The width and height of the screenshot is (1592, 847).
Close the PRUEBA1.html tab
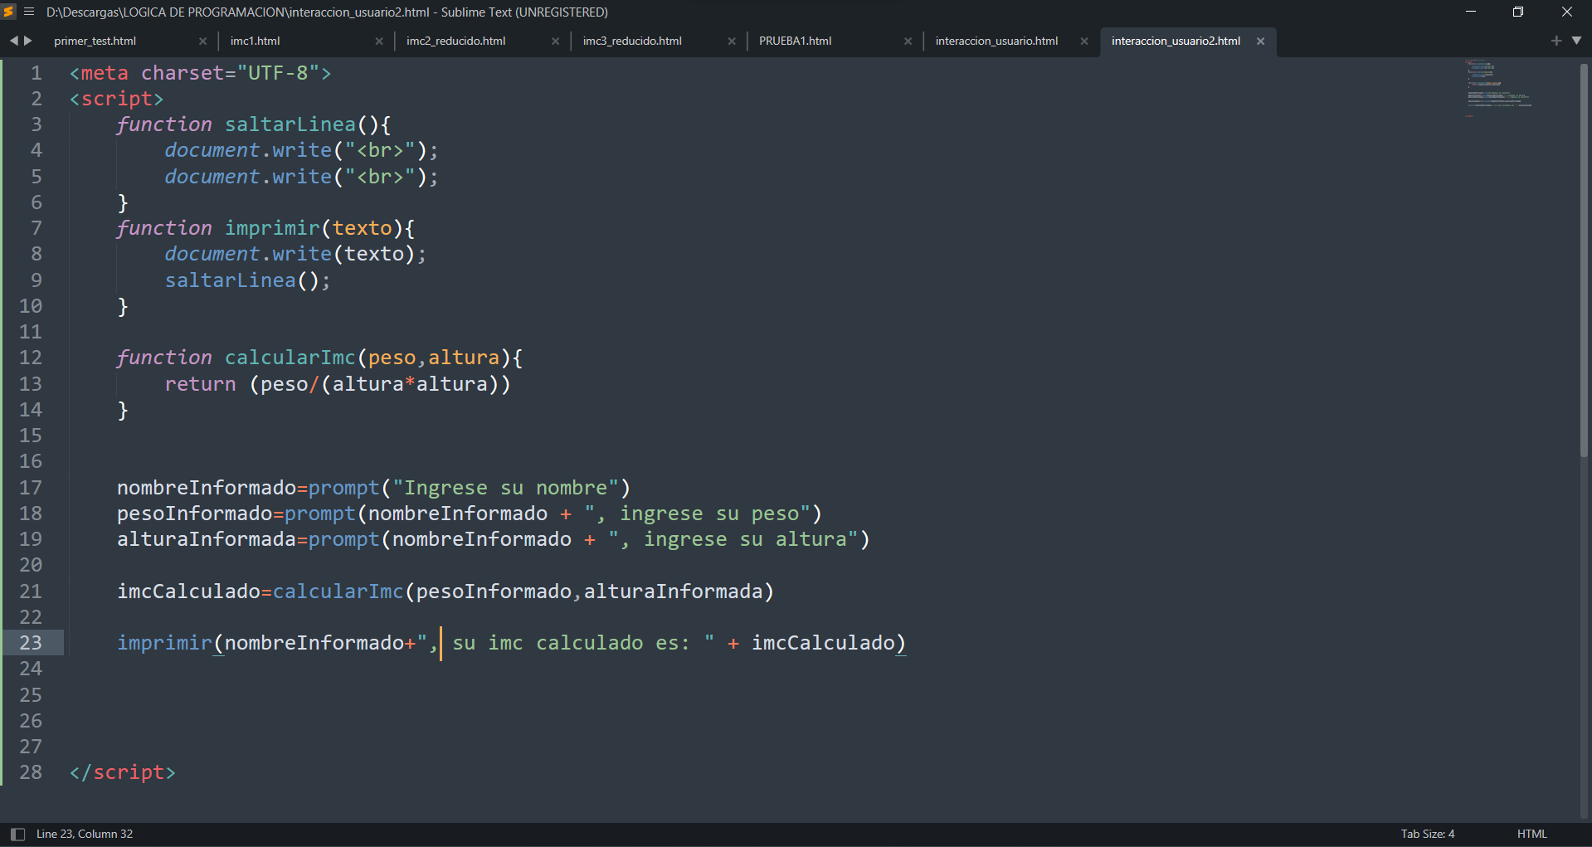(908, 41)
